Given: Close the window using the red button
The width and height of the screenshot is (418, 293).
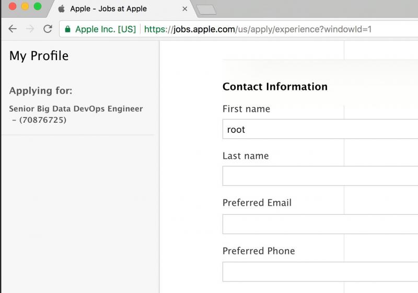Looking at the screenshot, I should click(13, 7).
